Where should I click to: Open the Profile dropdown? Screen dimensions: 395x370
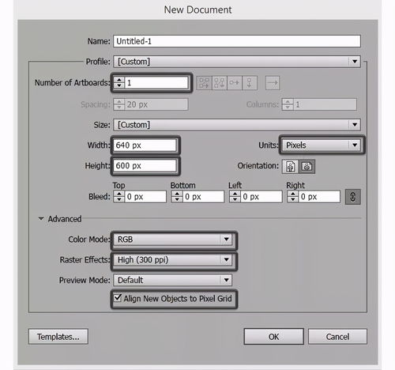click(237, 62)
